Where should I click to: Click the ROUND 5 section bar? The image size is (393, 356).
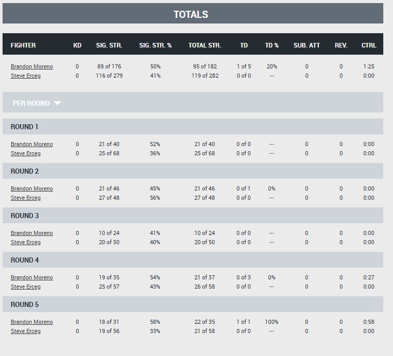193,304
